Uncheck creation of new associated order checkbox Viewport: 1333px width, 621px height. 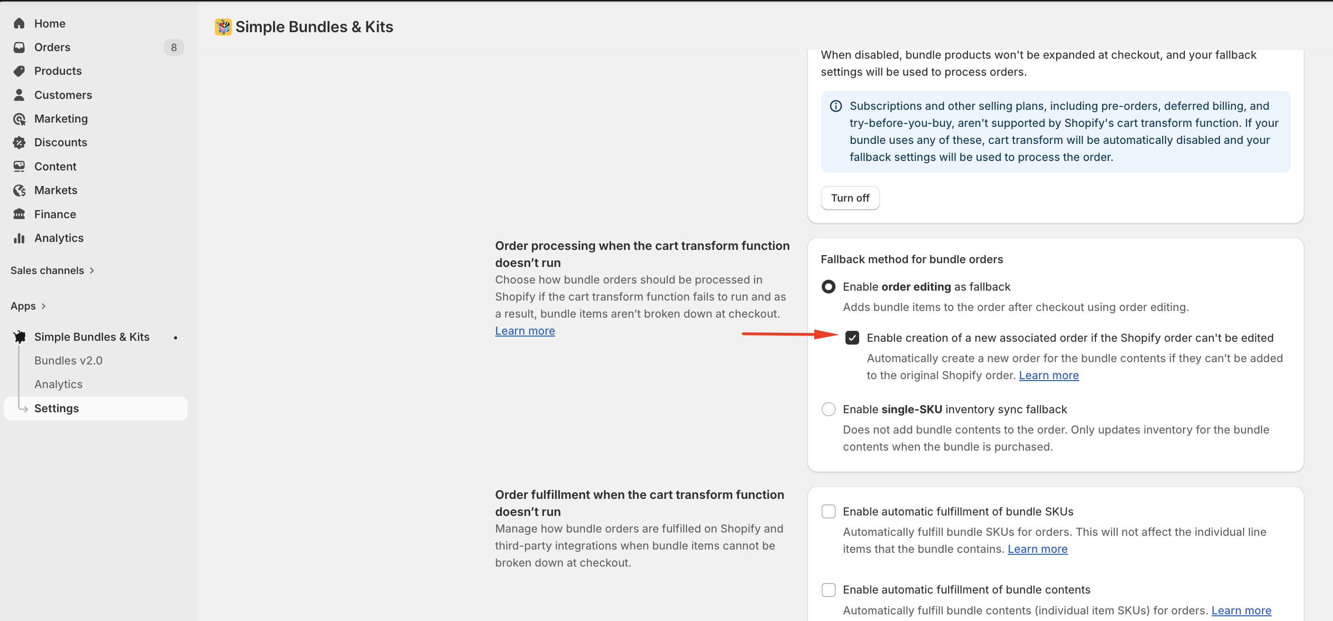(x=852, y=338)
